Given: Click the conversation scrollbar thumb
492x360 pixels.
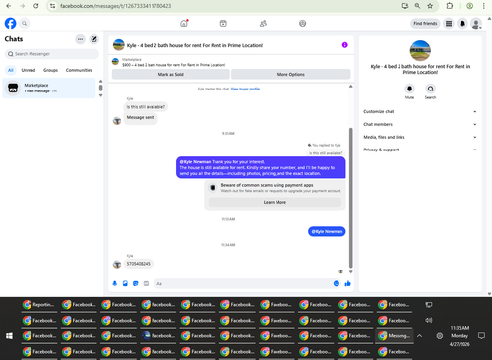Looking at the screenshot, I should point(350,198).
